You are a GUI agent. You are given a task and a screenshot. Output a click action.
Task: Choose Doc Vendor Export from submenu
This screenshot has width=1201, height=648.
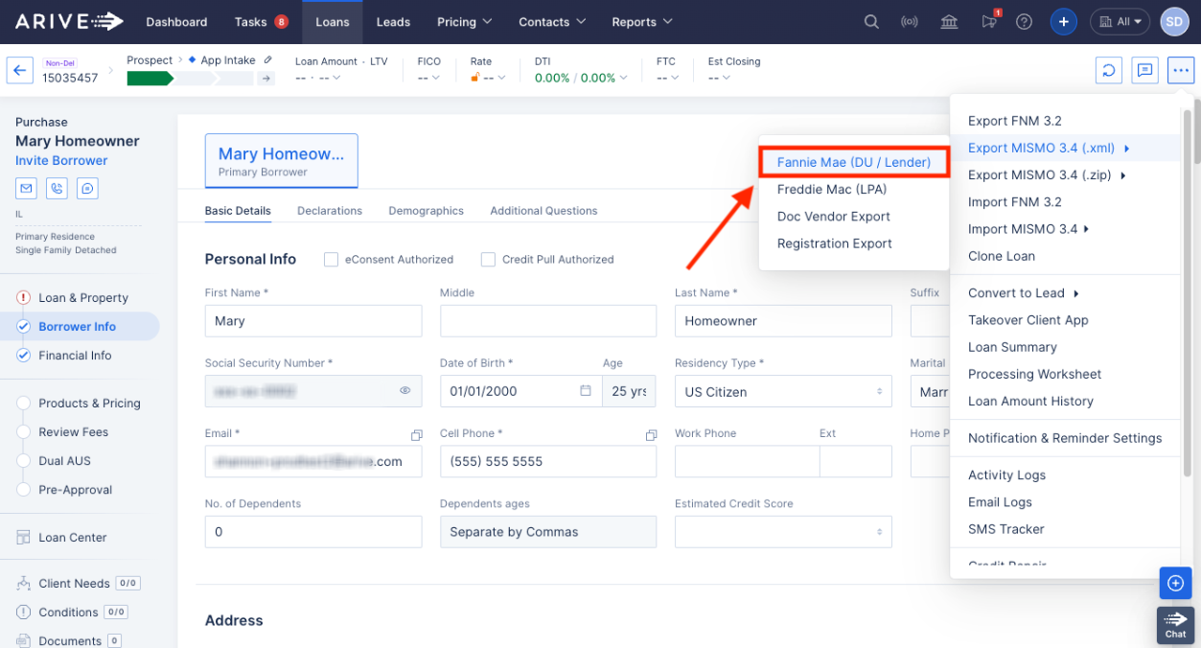point(834,217)
